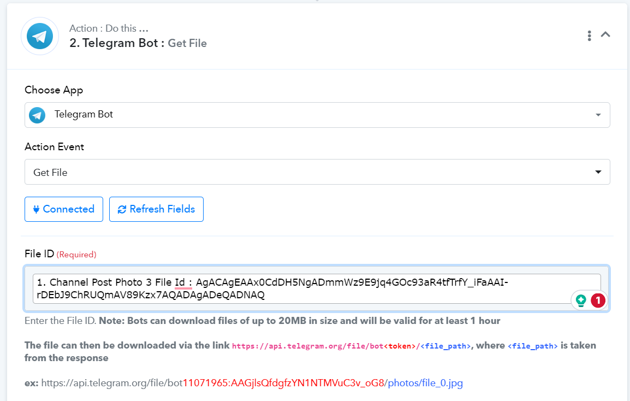Click the refresh arrows icon on Refresh Fields
Image resolution: width=630 pixels, height=401 pixels.
click(x=122, y=210)
